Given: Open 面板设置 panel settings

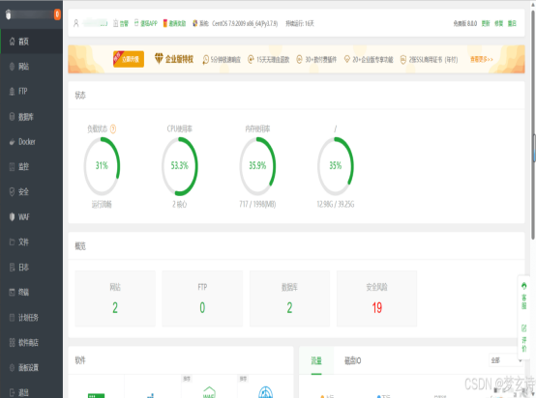Looking at the screenshot, I should click(x=31, y=368).
